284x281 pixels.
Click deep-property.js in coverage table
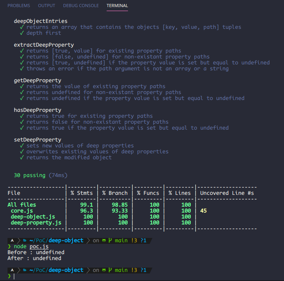36,223
